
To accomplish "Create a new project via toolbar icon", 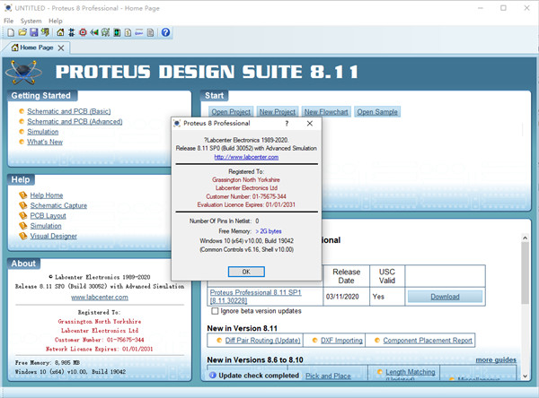I will (11, 32).
